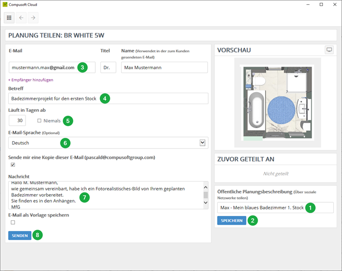Close the Compusoft Cloud window
The height and width of the screenshot is (271, 342).
334,4
